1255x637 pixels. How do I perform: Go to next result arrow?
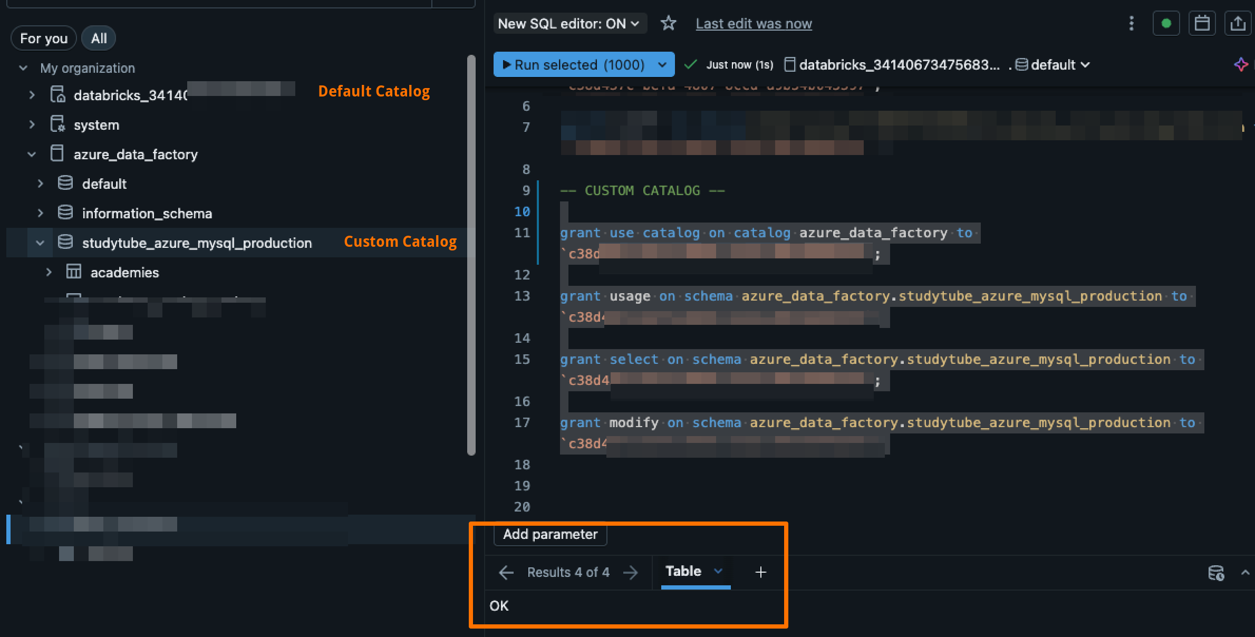(x=630, y=572)
